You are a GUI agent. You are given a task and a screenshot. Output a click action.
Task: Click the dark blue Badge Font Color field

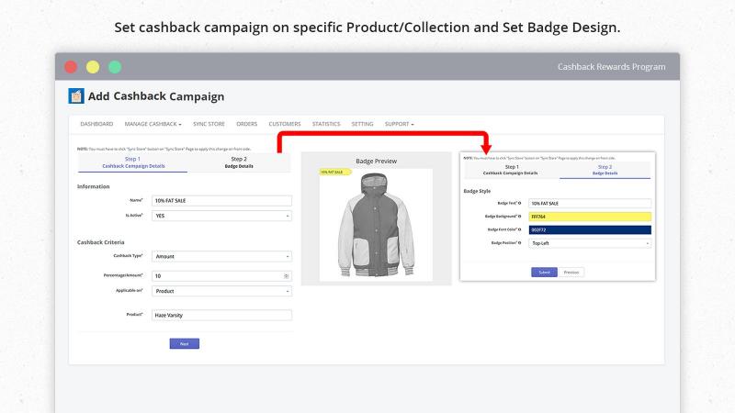click(x=590, y=229)
